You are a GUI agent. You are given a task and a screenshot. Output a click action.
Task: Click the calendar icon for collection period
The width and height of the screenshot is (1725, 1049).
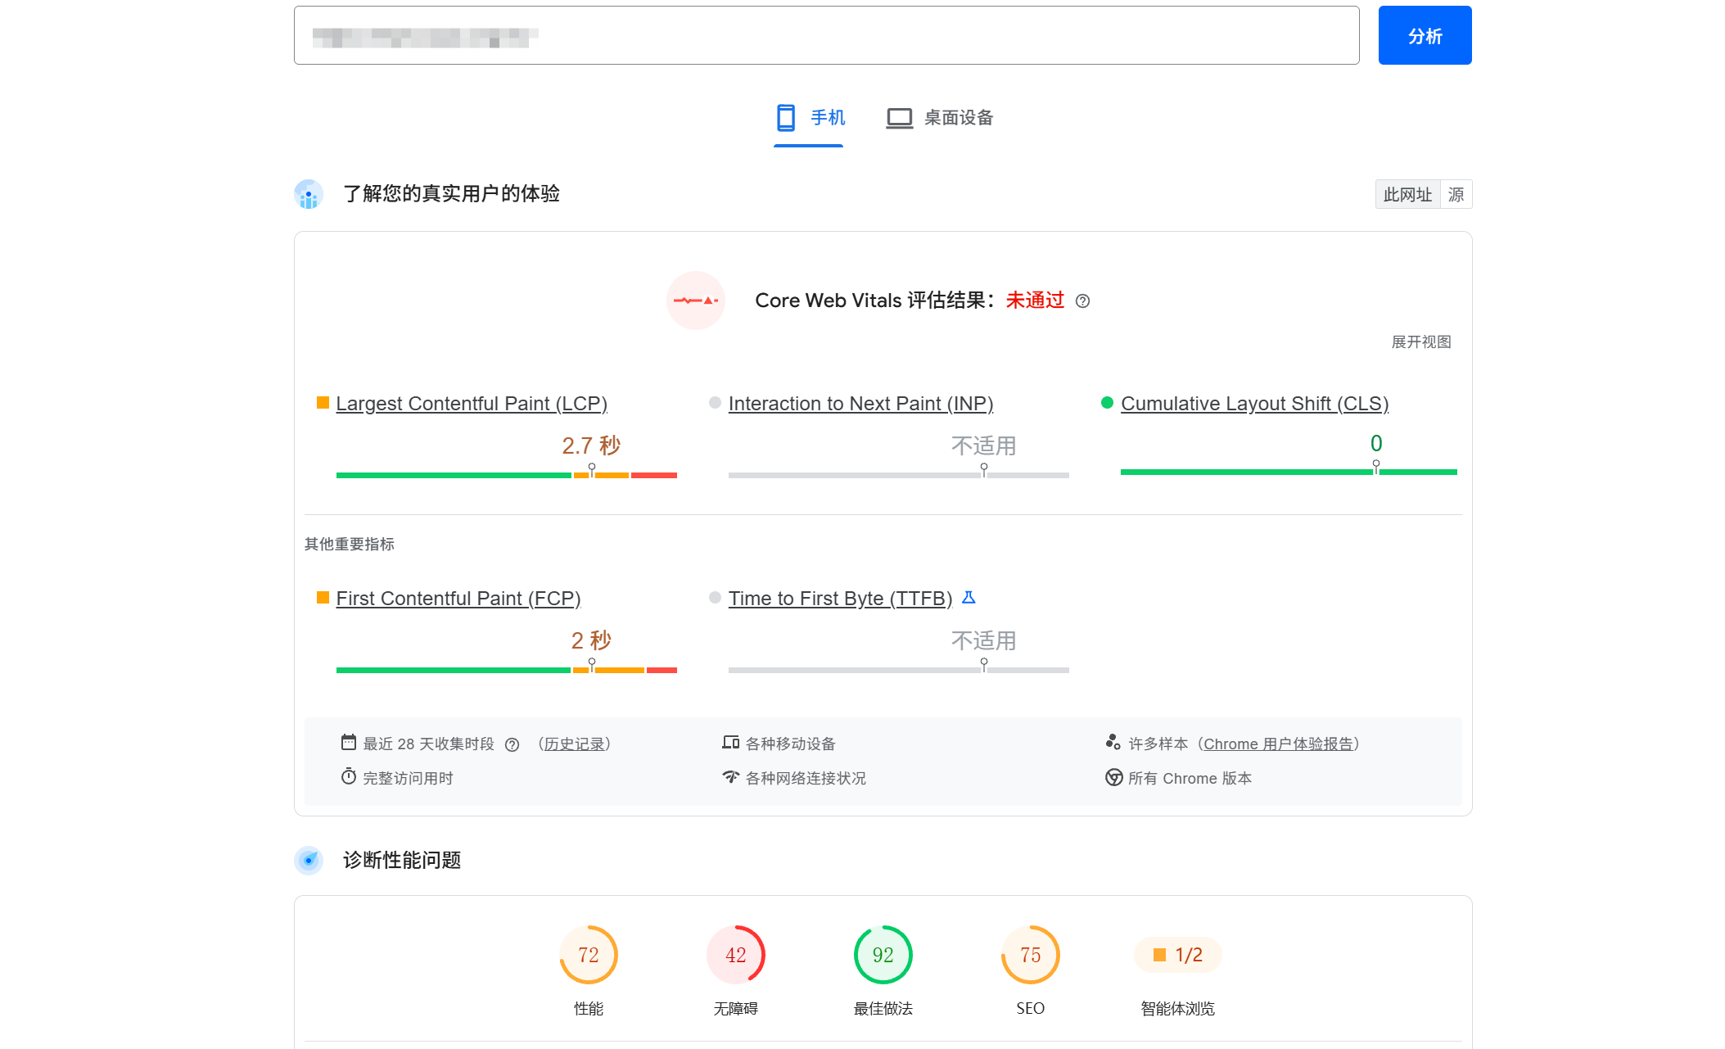[349, 743]
